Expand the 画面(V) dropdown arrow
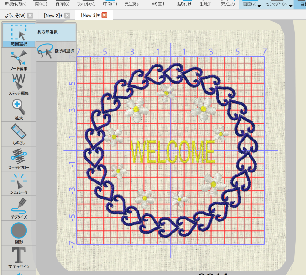This screenshot has height=275, width=306. [x=259, y=6]
